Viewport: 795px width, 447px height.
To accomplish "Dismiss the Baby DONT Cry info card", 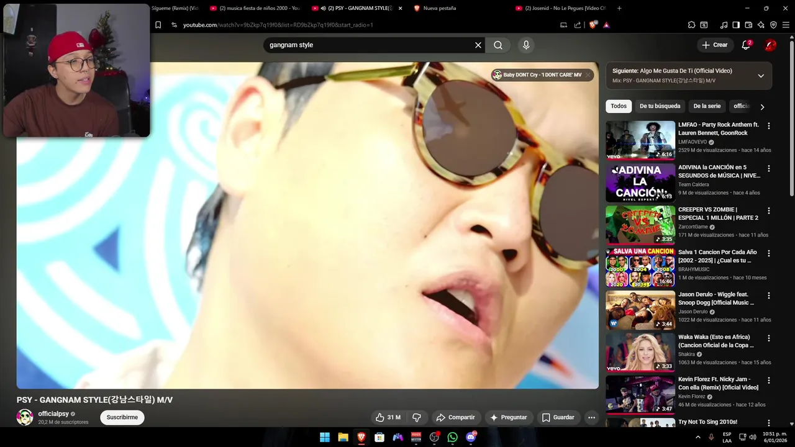I will tap(588, 75).
